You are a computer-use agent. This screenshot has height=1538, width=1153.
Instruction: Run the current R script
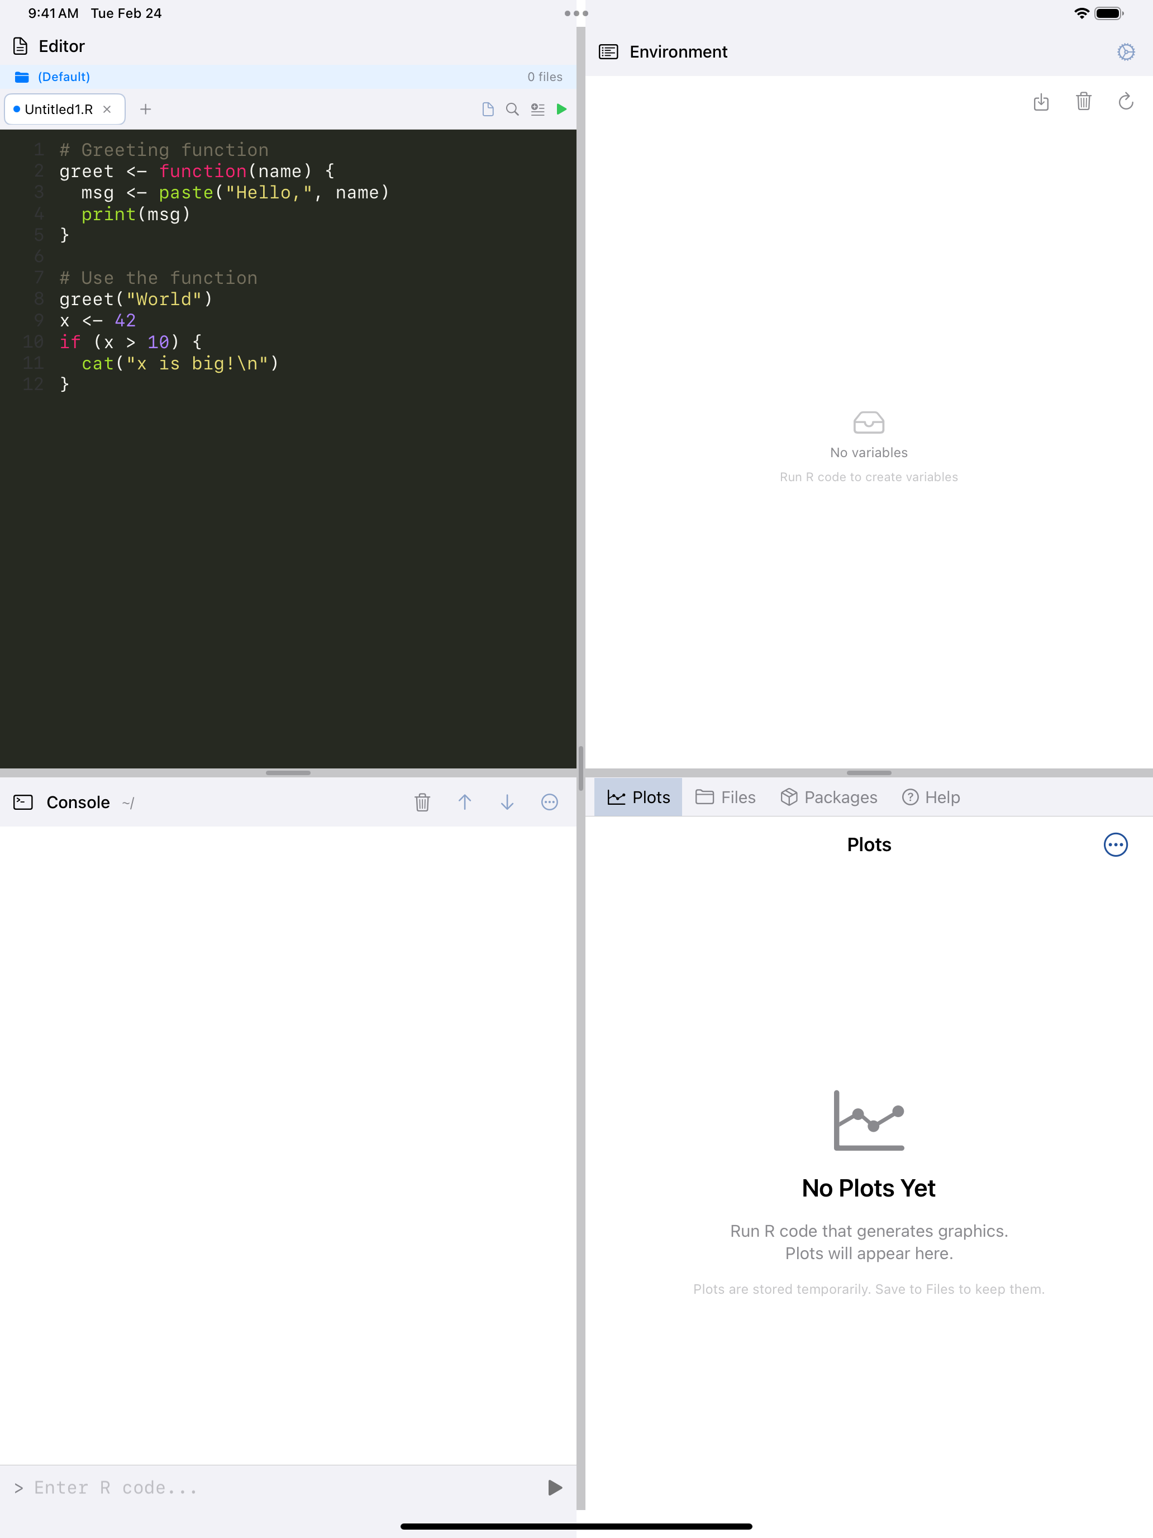click(x=561, y=109)
